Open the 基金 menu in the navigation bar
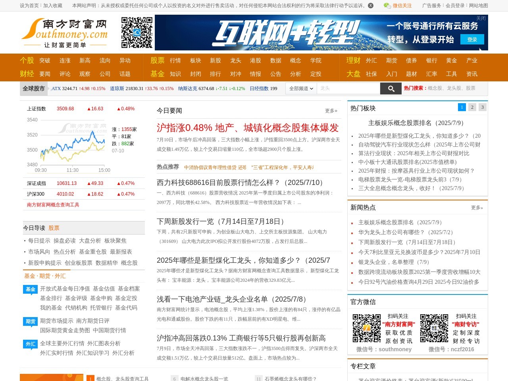508x381 pixels. click(x=158, y=74)
